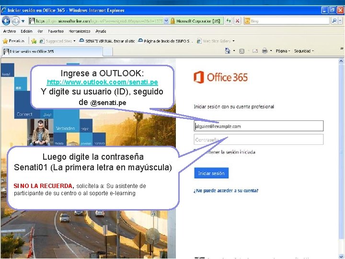
Task: Open the Web Slice Gallery favorite
Action: point(214,41)
